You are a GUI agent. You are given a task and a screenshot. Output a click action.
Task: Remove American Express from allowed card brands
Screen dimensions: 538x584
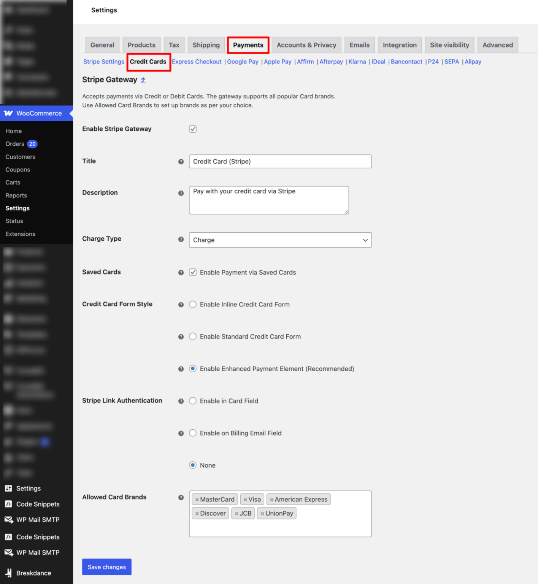coord(271,499)
